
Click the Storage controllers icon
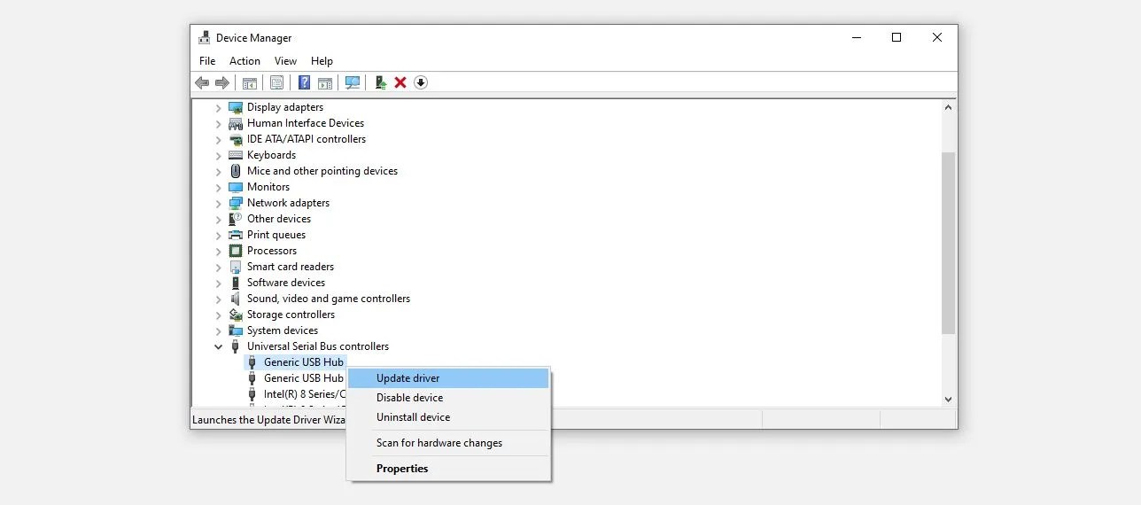236,315
